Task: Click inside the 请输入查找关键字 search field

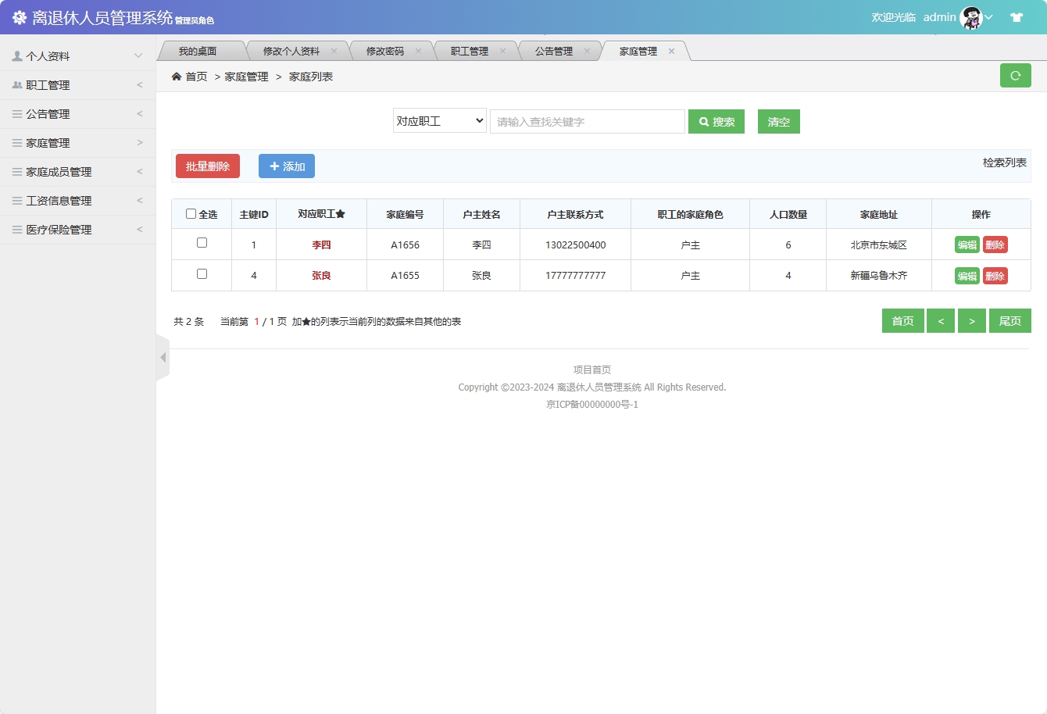Action: [x=587, y=121]
